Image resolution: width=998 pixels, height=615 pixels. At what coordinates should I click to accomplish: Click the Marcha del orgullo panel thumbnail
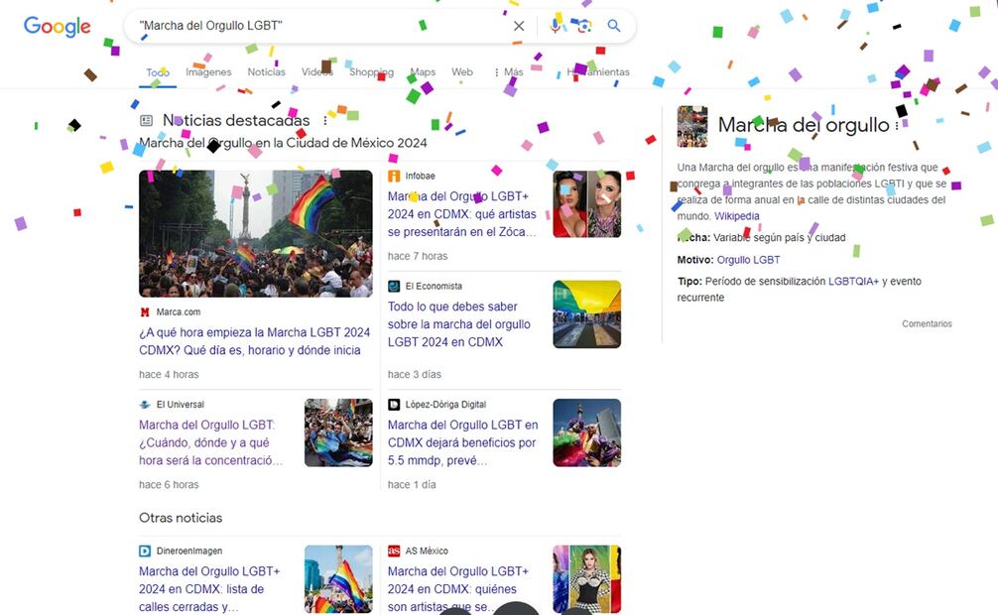(x=692, y=126)
